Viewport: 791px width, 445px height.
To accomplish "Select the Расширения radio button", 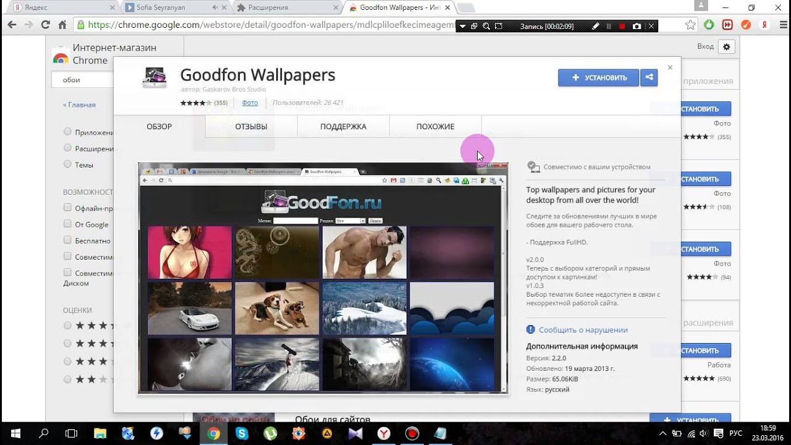I will 67,148.
